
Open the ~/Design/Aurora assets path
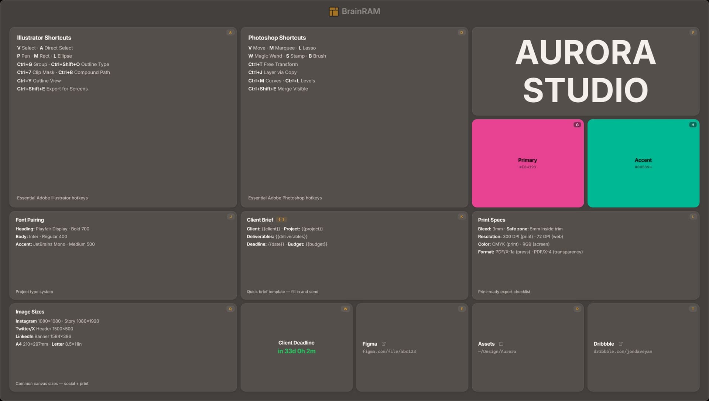pyautogui.click(x=497, y=352)
